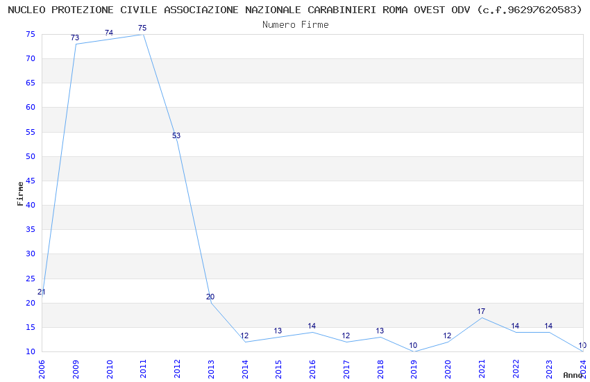Click y-axis tick value 70
This screenshot has width=590, height=382.
click(31, 59)
